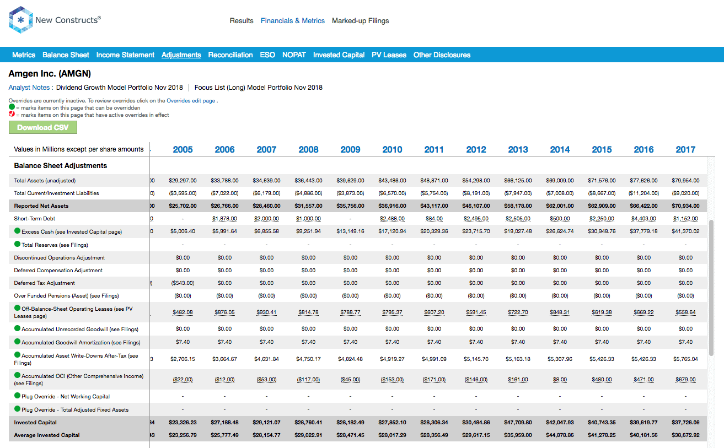Click the green legend dot for overridable items
724x448 pixels.
(12, 107)
